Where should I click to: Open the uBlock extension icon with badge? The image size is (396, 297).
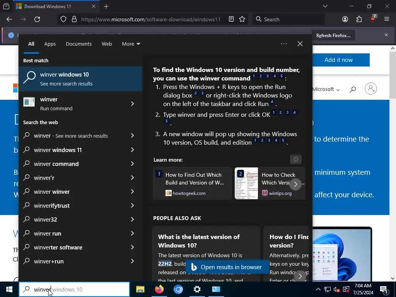pyautogui.click(x=373, y=19)
